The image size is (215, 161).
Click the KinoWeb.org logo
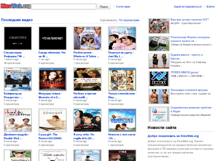pyautogui.click(x=15, y=6)
